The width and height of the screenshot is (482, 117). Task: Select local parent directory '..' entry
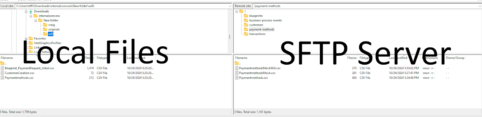[x=3, y=63]
